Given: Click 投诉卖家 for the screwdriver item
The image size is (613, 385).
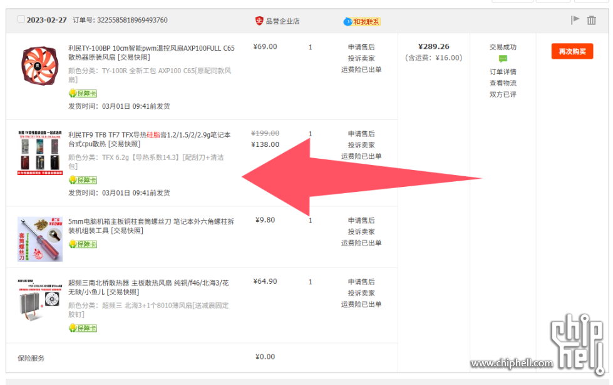Looking at the screenshot, I should coord(361,232).
